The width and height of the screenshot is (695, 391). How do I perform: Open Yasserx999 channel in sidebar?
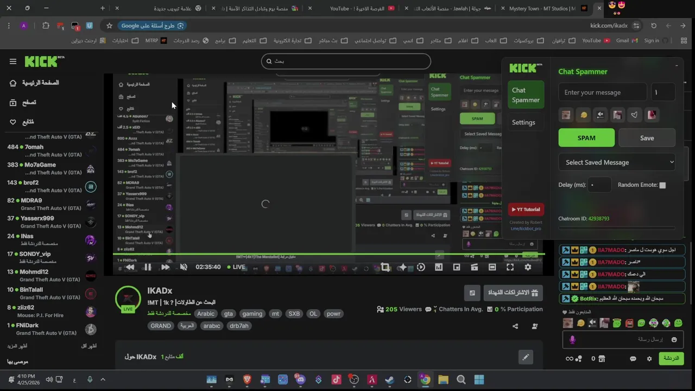[x=52, y=222]
